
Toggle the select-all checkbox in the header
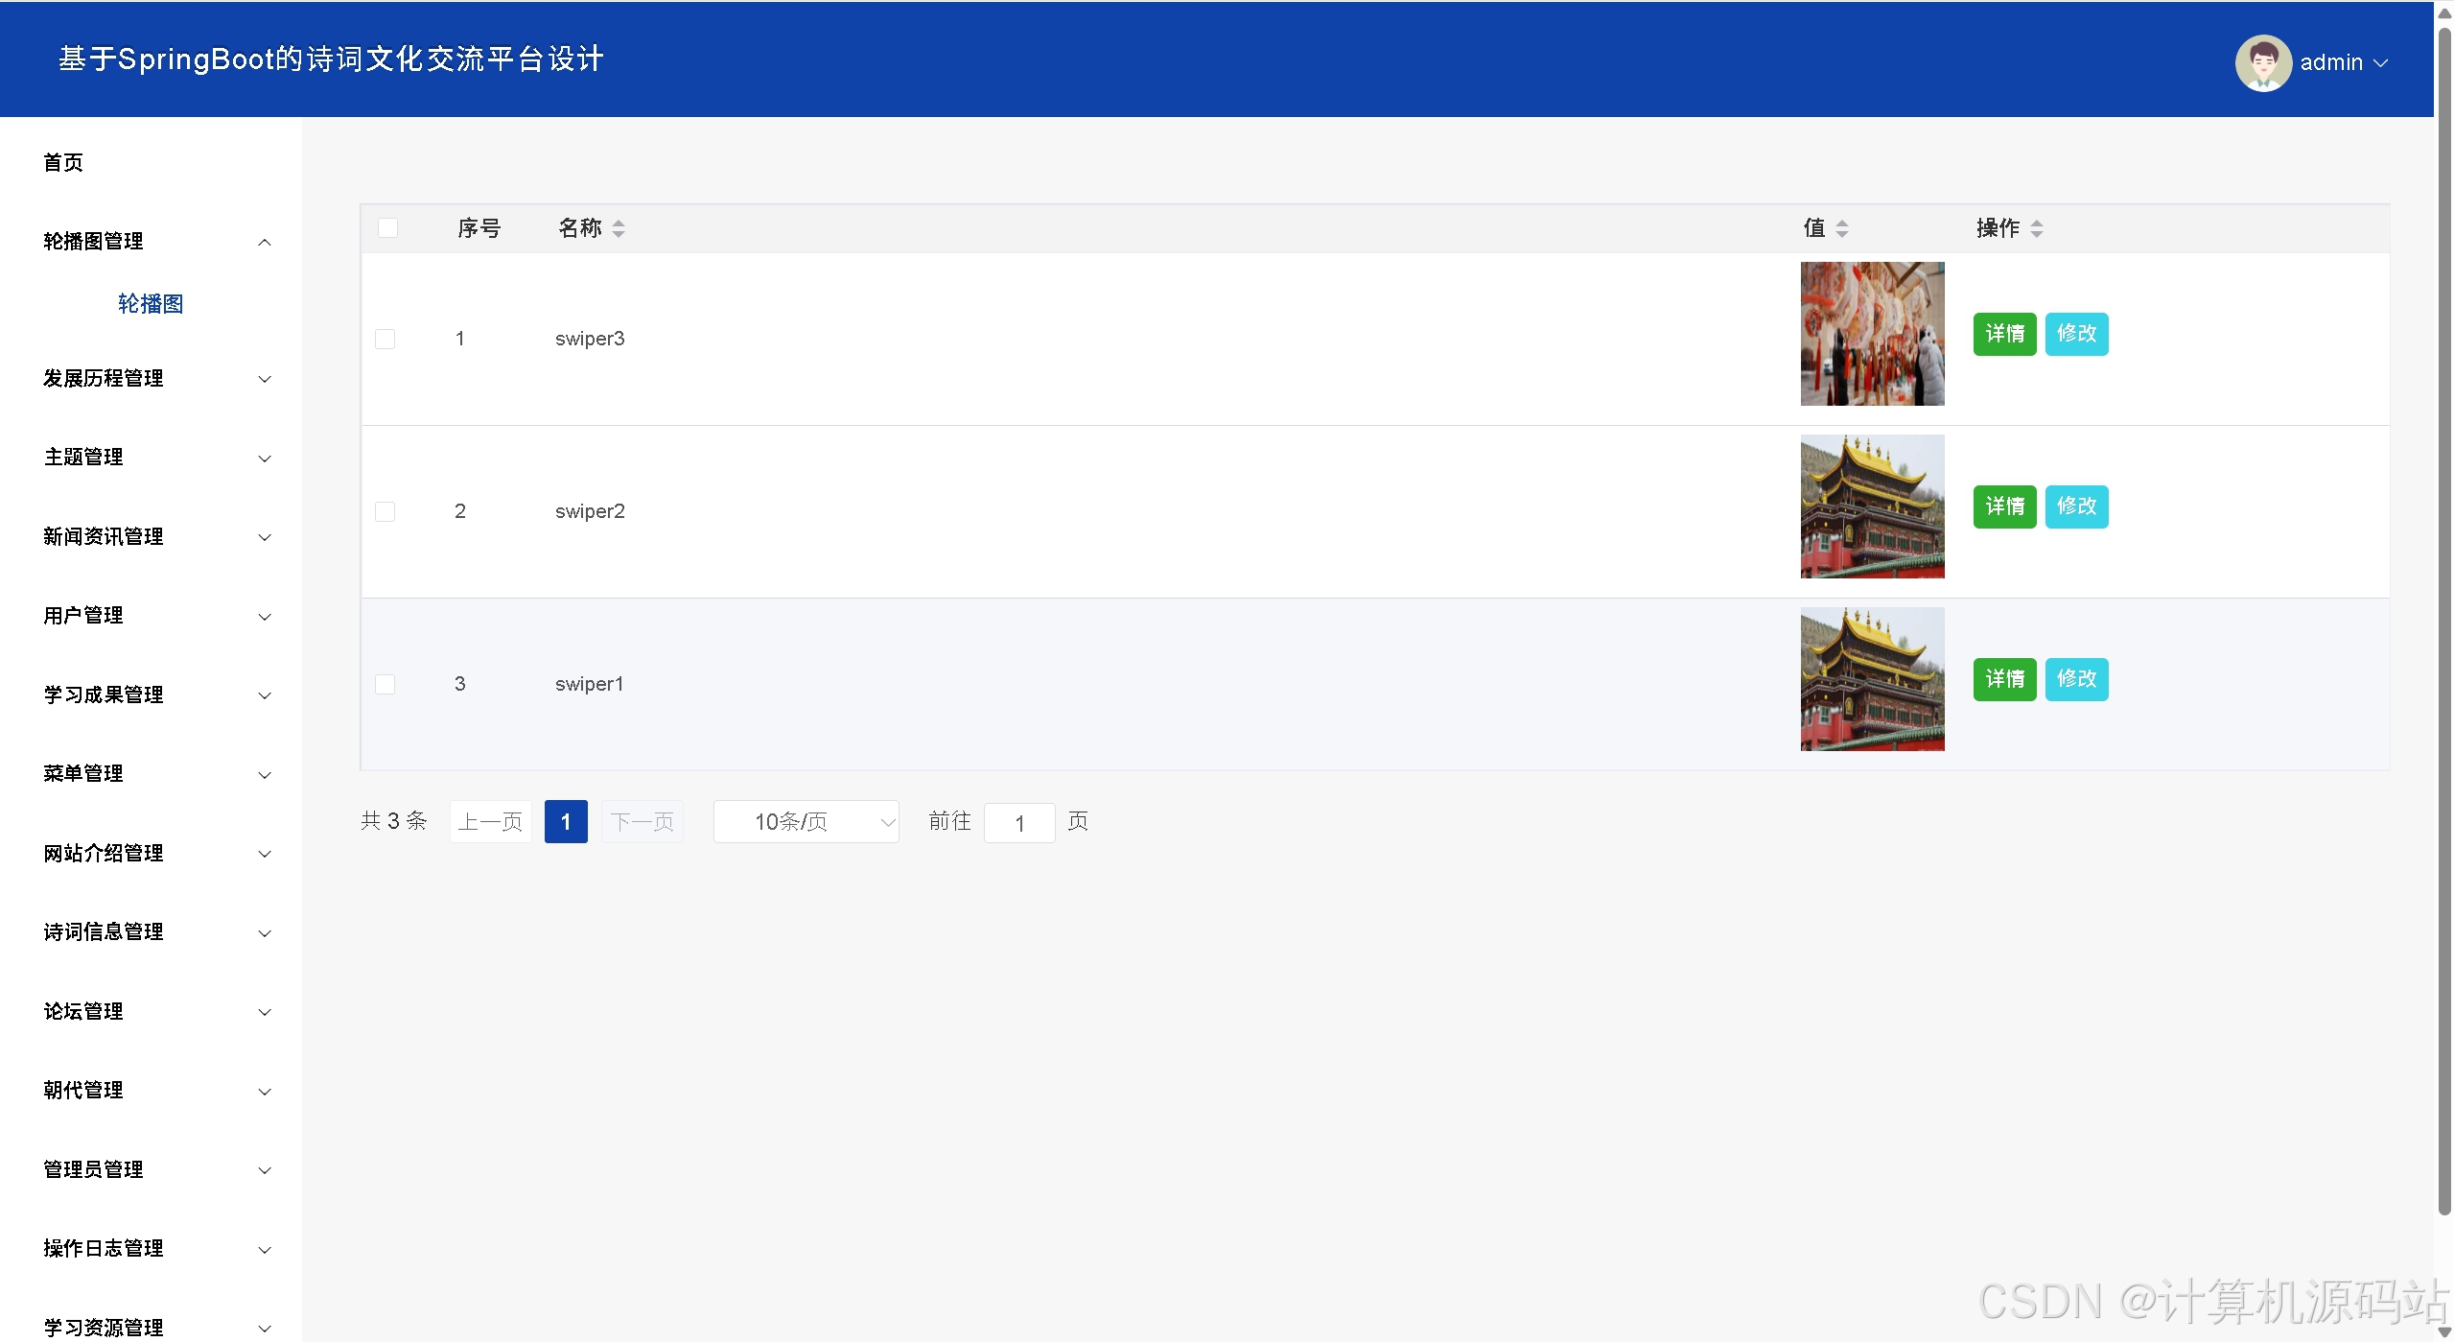coord(387,227)
